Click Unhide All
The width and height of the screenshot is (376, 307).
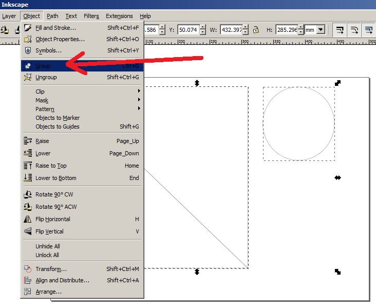[82, 246]
